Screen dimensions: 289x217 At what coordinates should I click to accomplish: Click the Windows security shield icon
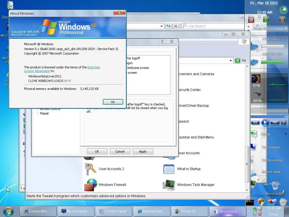pyautogui.click(x=261, y=202)
